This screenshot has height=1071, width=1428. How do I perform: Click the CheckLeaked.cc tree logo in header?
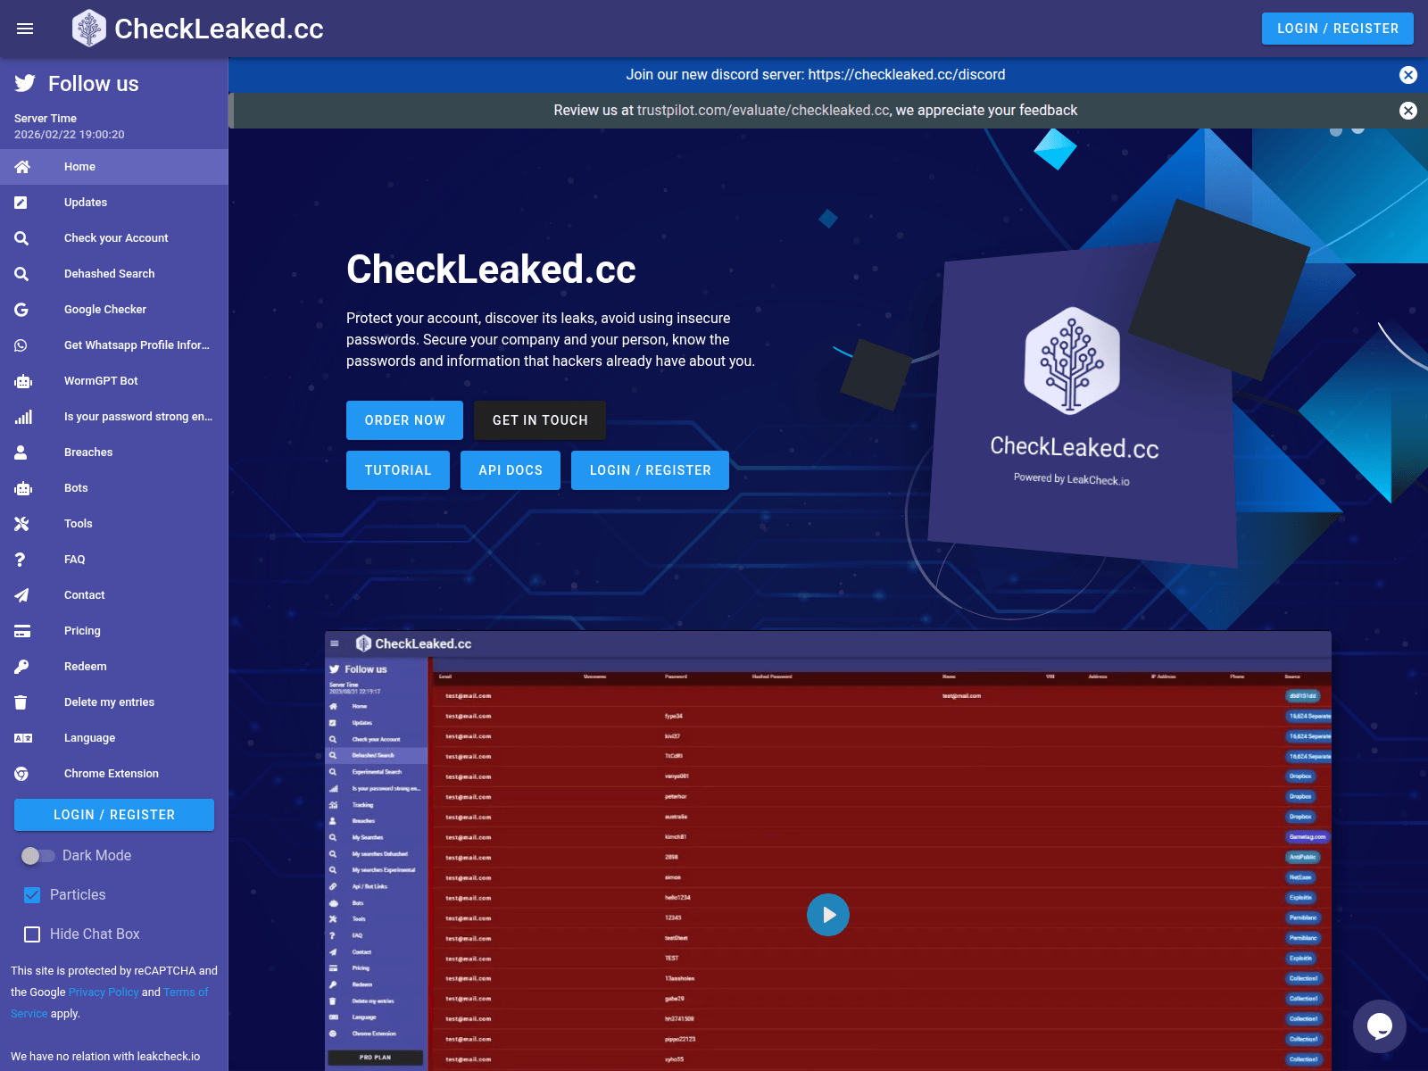pos(89,29)
